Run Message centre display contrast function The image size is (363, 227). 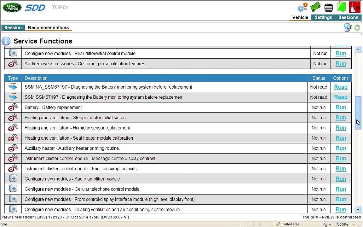(x=341, y=159)
